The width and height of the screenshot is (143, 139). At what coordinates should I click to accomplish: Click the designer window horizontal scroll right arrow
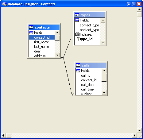[x=134, y=135]
